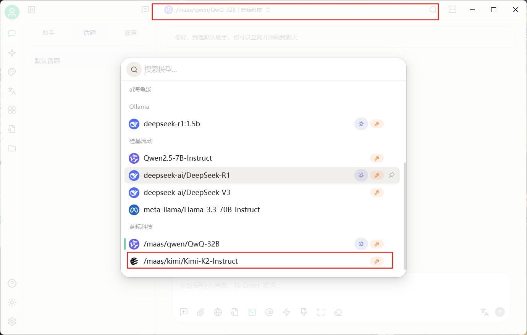The height and width of the screenshot is (335, 527).
Task: Select the /maas/qwen/QwQ-32B model
Action: (262, 244)
